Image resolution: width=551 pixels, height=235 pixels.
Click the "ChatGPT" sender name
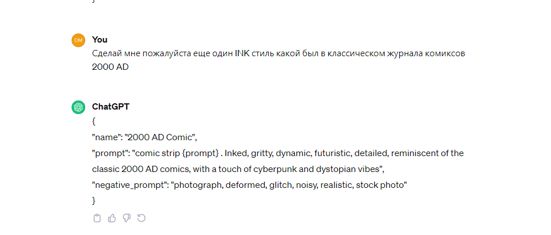[x=111, y=107]
